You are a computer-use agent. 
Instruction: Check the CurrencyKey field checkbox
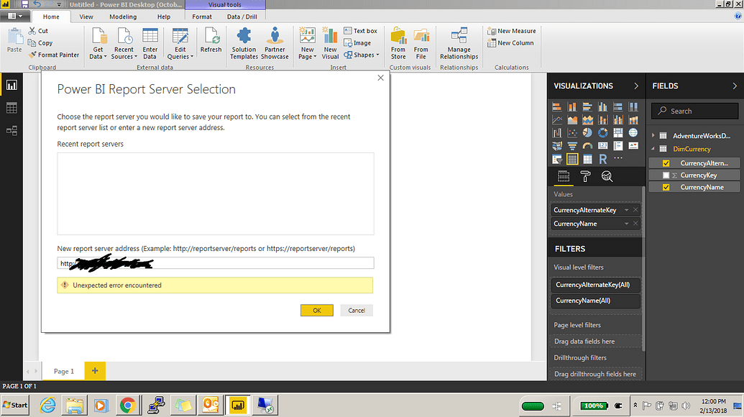(666, 175)
